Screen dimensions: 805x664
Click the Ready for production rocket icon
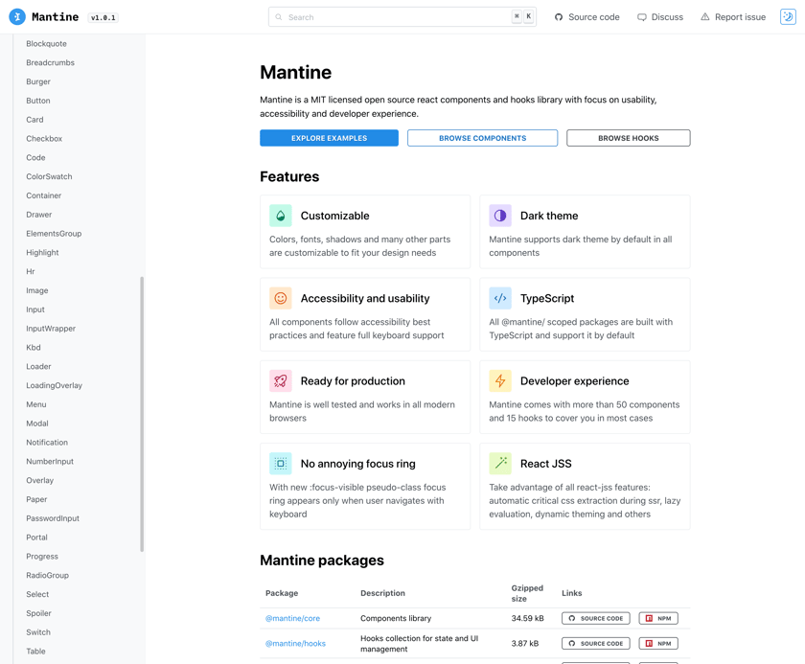point(280,380)
